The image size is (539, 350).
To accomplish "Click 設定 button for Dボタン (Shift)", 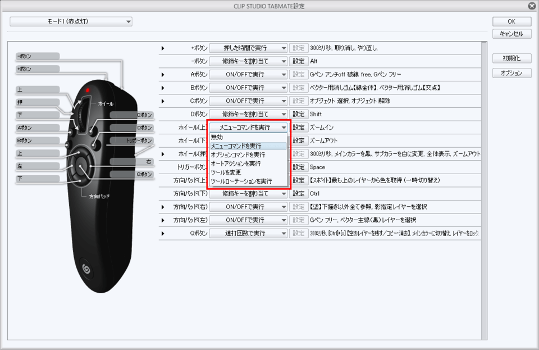I will click(x=298, y=114).
